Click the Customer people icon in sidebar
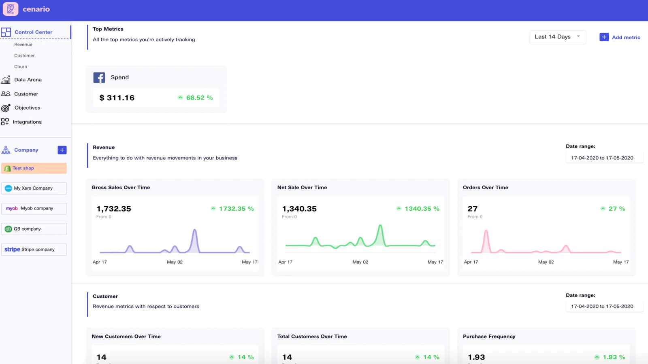This screenshot has height=364, width=648. [6, 94]
